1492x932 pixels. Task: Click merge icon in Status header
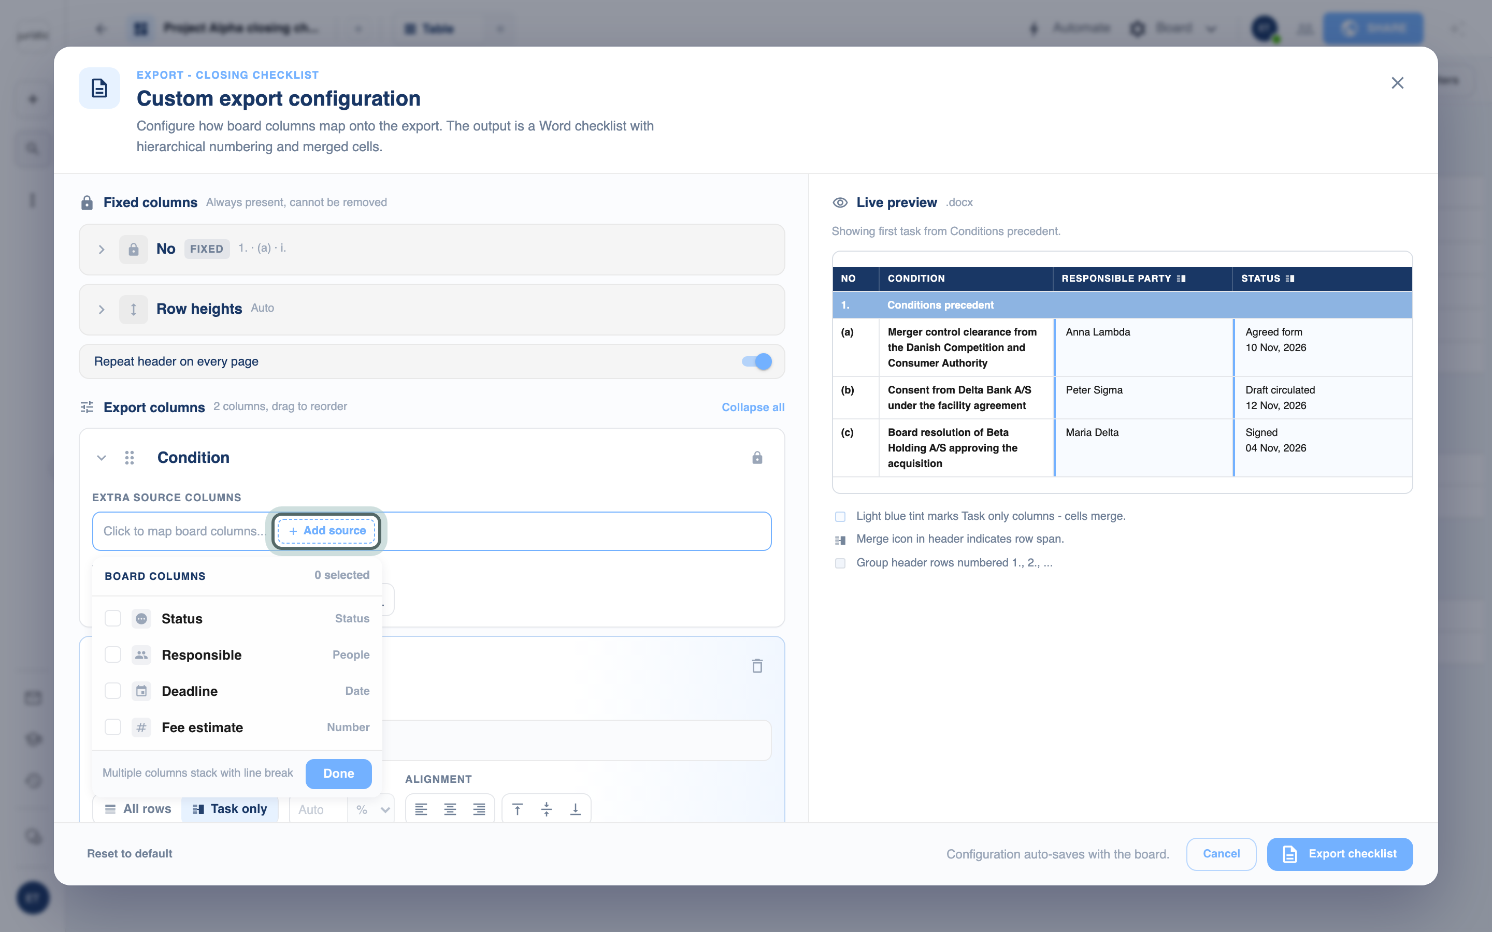(1290, 279)
